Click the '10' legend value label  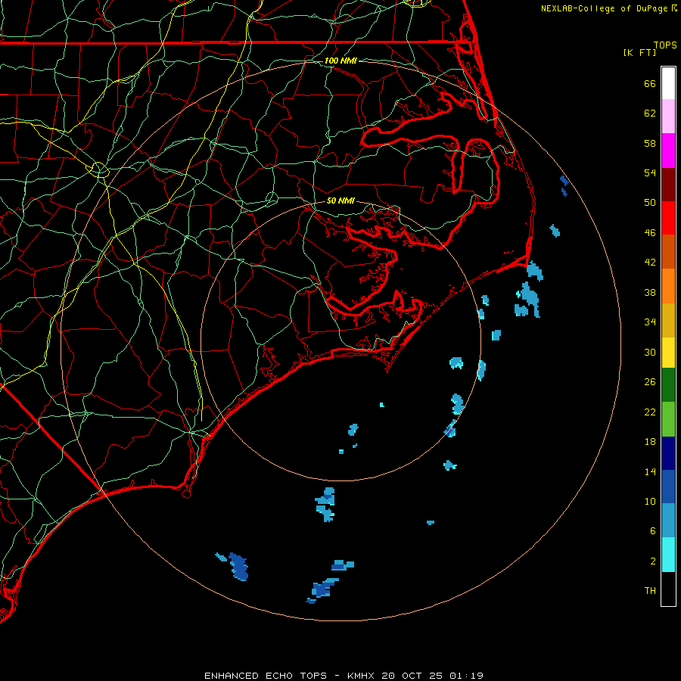pyautogui.click(x=650, y=501)
